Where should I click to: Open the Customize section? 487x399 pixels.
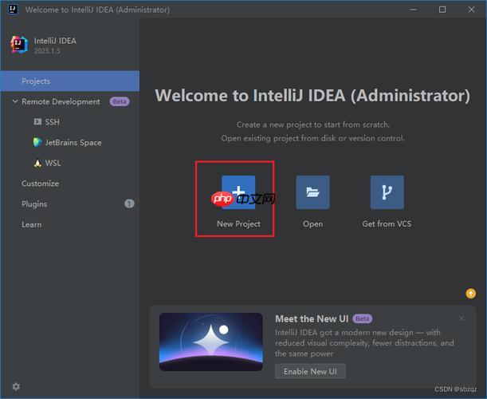pos(40,184)
